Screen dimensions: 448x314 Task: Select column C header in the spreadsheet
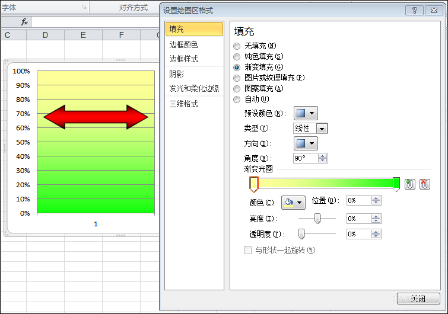click(x=13, y=35)
